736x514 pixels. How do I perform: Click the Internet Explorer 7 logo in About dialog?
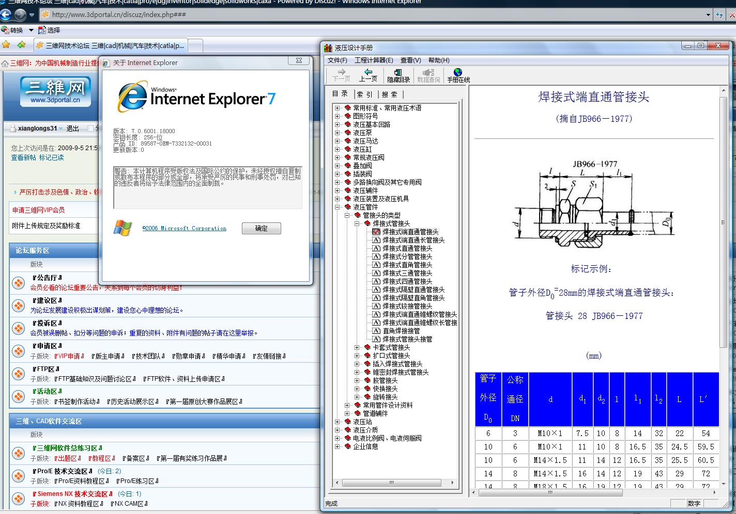pos(196,96)
